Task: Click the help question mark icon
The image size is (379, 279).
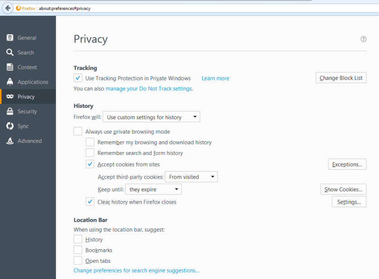Action: 363,39
